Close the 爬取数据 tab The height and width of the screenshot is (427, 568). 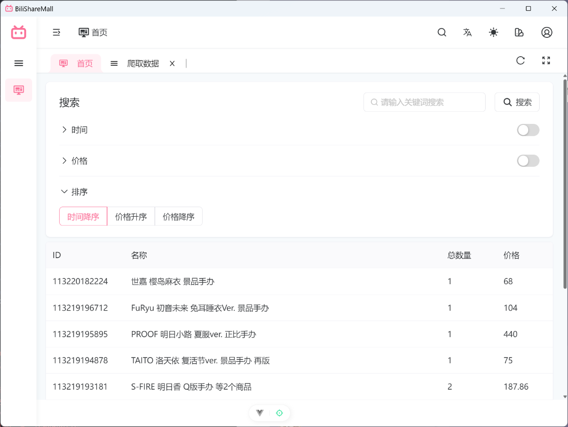[x=172, y=63]
